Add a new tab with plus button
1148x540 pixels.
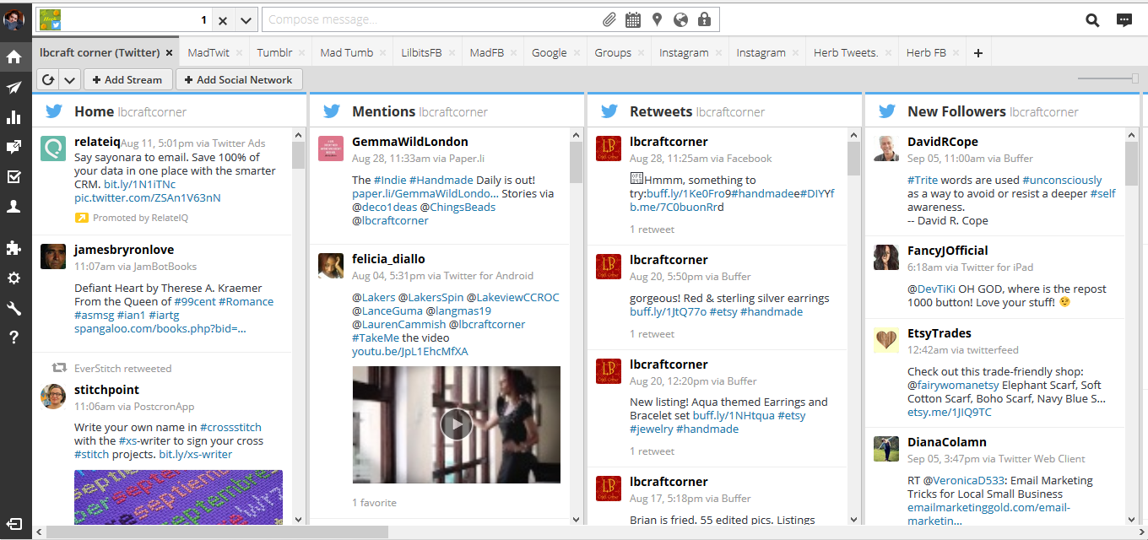pos(978,53)
